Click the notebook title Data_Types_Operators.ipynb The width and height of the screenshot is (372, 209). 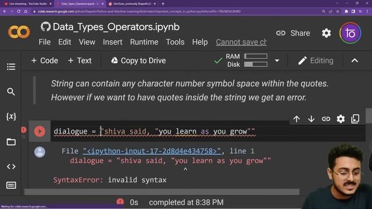(x=116, y=27)
